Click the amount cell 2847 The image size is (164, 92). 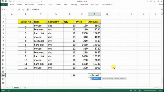(95, 52)
